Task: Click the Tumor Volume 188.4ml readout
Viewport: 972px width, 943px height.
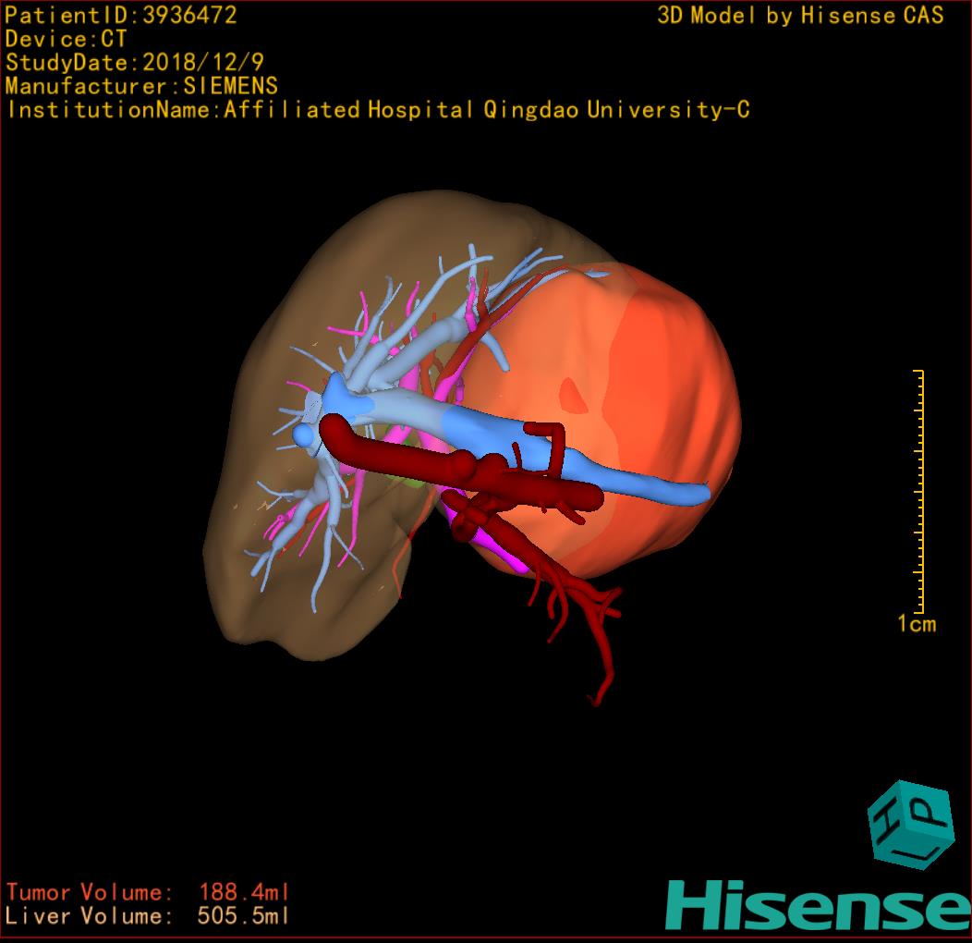Action: point(148,892)
